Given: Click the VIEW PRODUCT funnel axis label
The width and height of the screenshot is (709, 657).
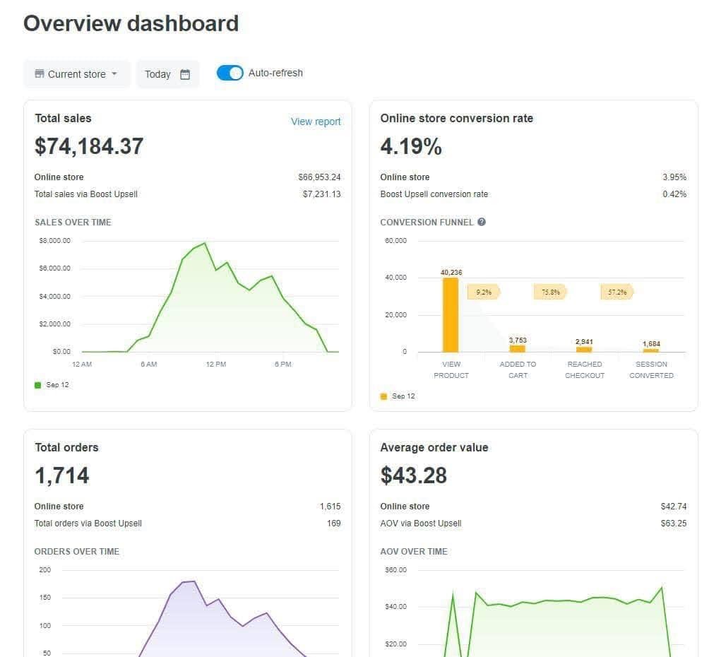Looking at the screenshot, I should (x=451, y=370).
